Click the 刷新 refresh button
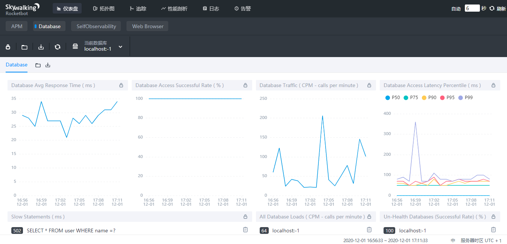 pyautogui.click(x=498, y=9)
